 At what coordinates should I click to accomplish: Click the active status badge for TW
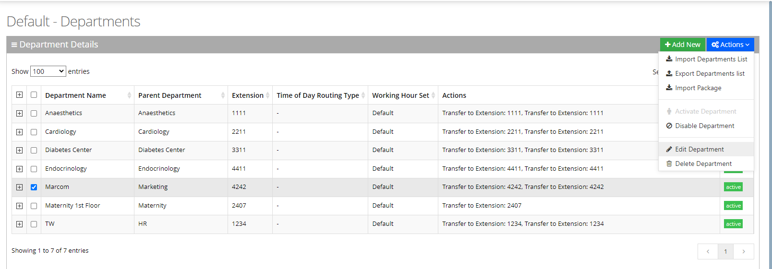733,224
